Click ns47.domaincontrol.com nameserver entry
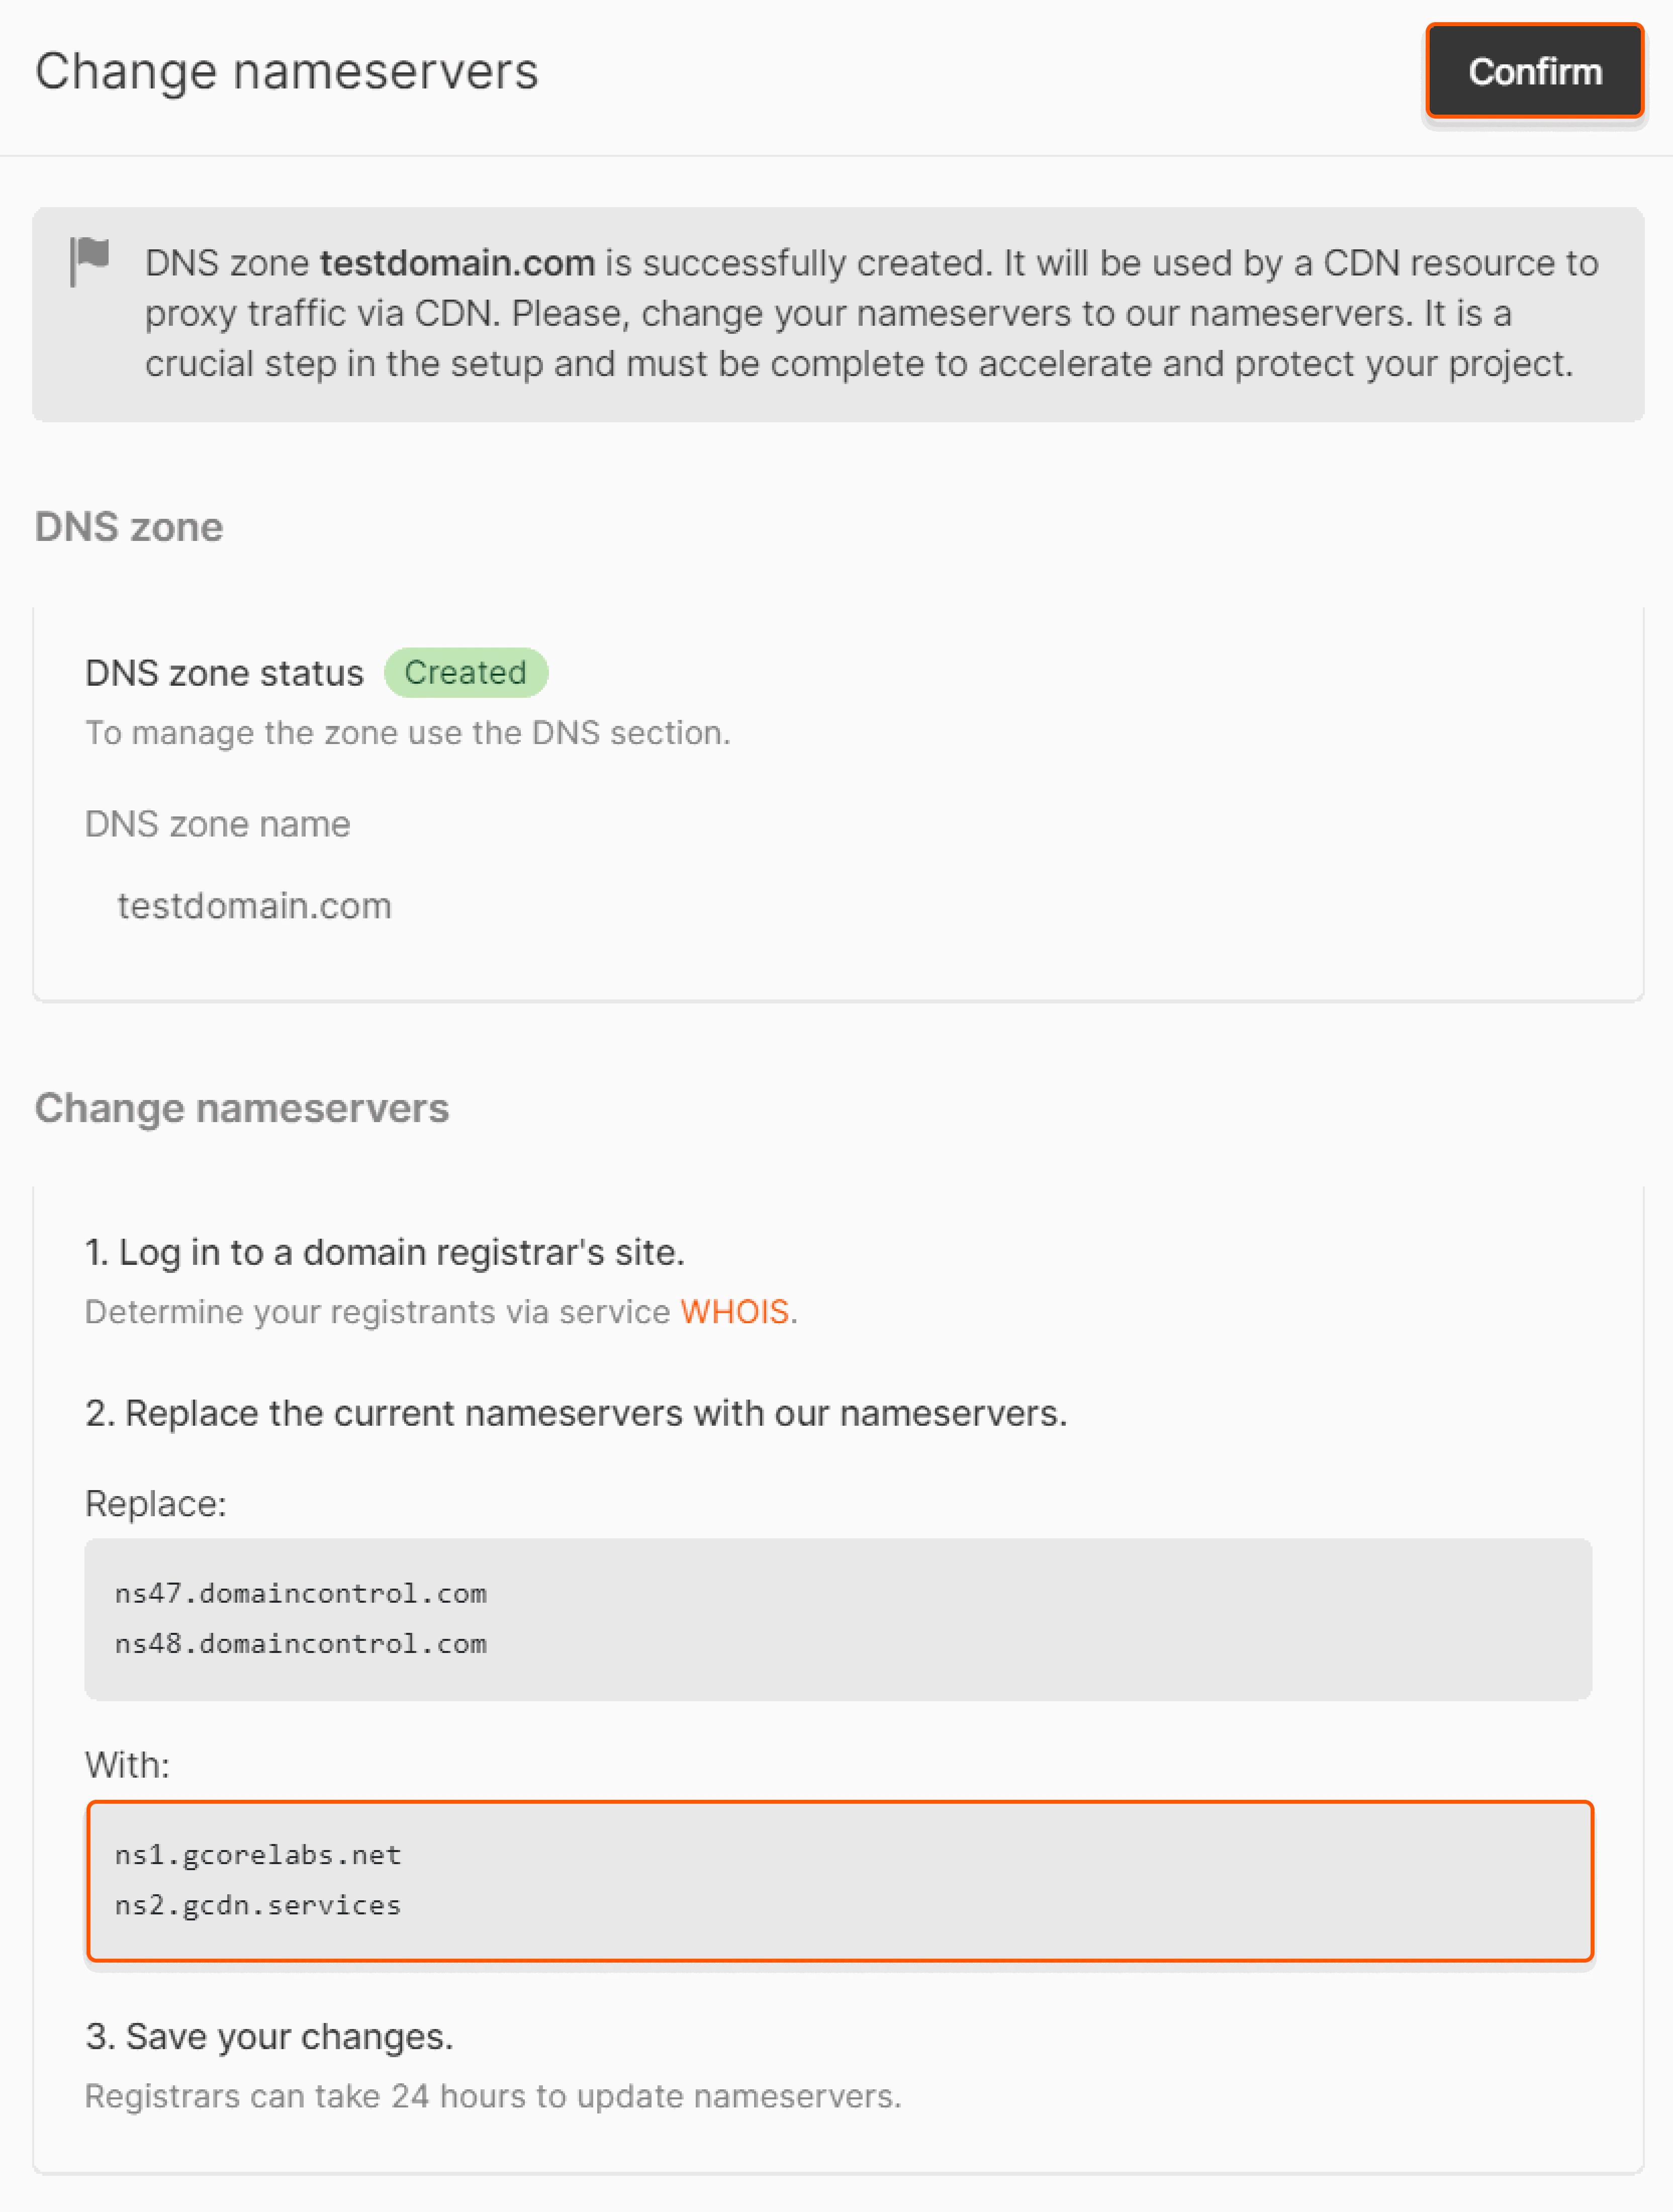1673x2212 pixels. [301, 1592]
